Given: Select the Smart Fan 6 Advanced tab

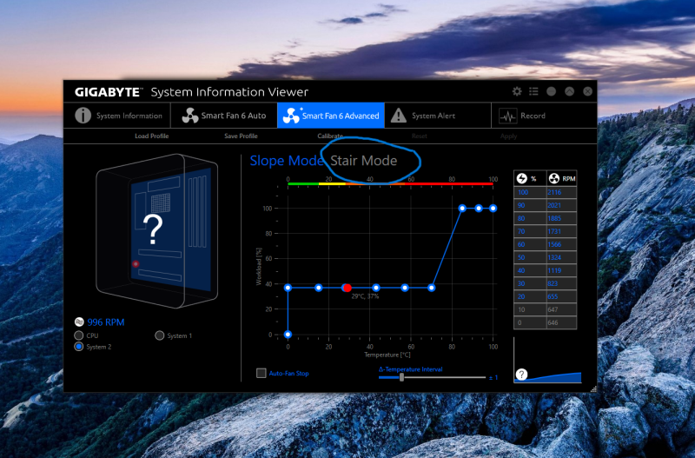Looking at the screenshot, I should coord(331,116).
